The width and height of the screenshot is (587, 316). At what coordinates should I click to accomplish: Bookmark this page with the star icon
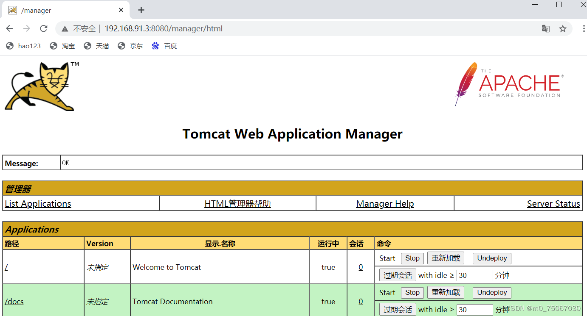[x=563, y=28]
